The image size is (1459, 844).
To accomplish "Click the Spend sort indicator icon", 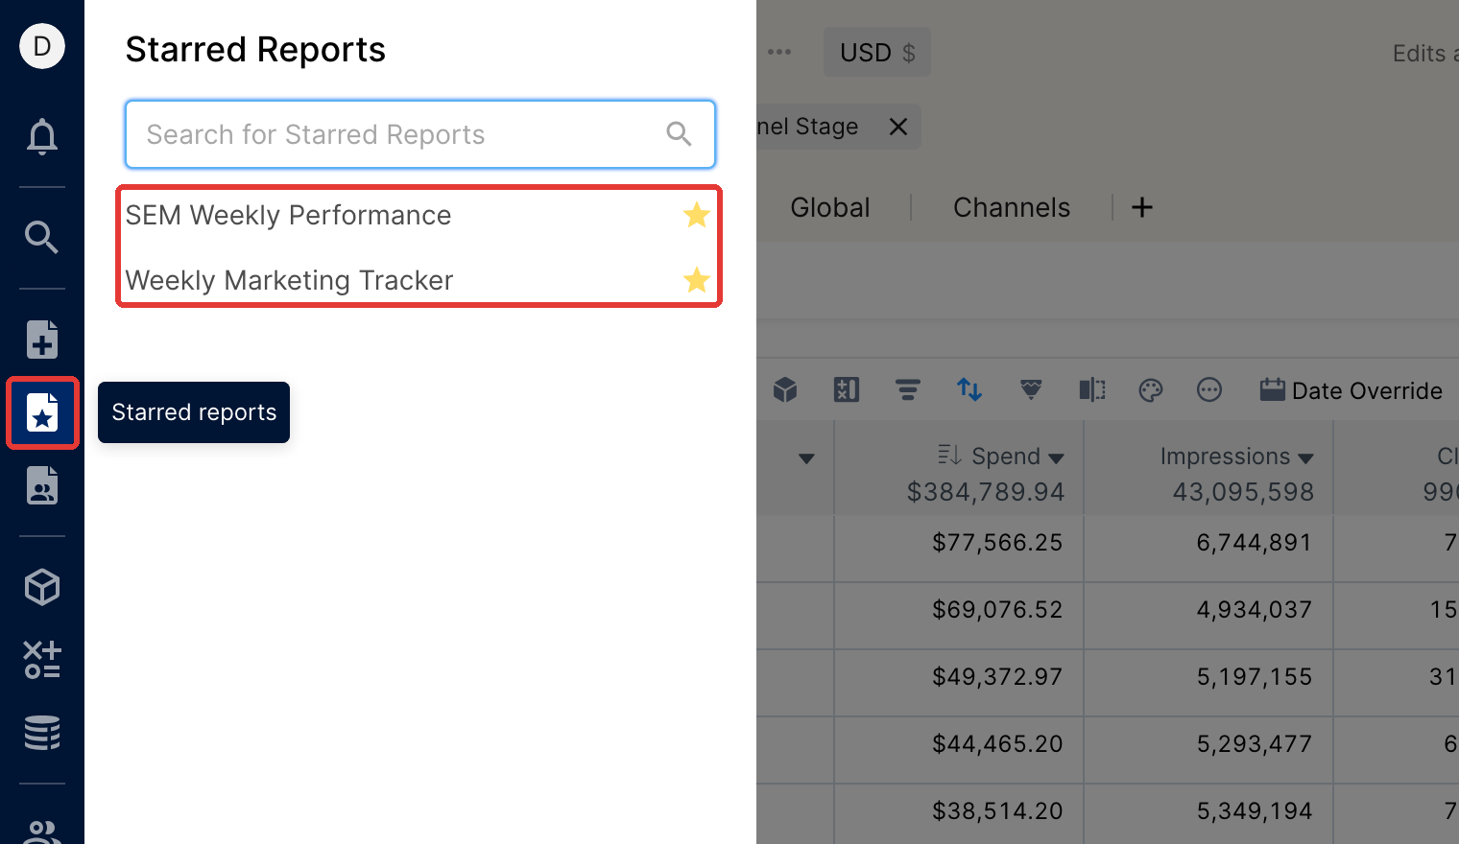I will [949, 455].
